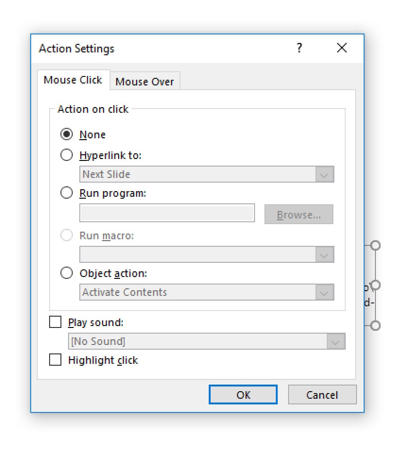This screenshot has width=400, height=453.
Task: Click the Help question mark icon
Action: [x=299, y=48]
